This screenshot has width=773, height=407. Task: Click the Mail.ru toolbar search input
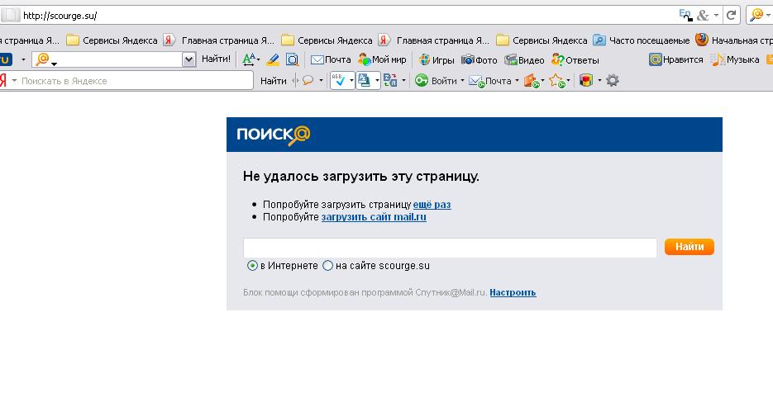(114, 59)
